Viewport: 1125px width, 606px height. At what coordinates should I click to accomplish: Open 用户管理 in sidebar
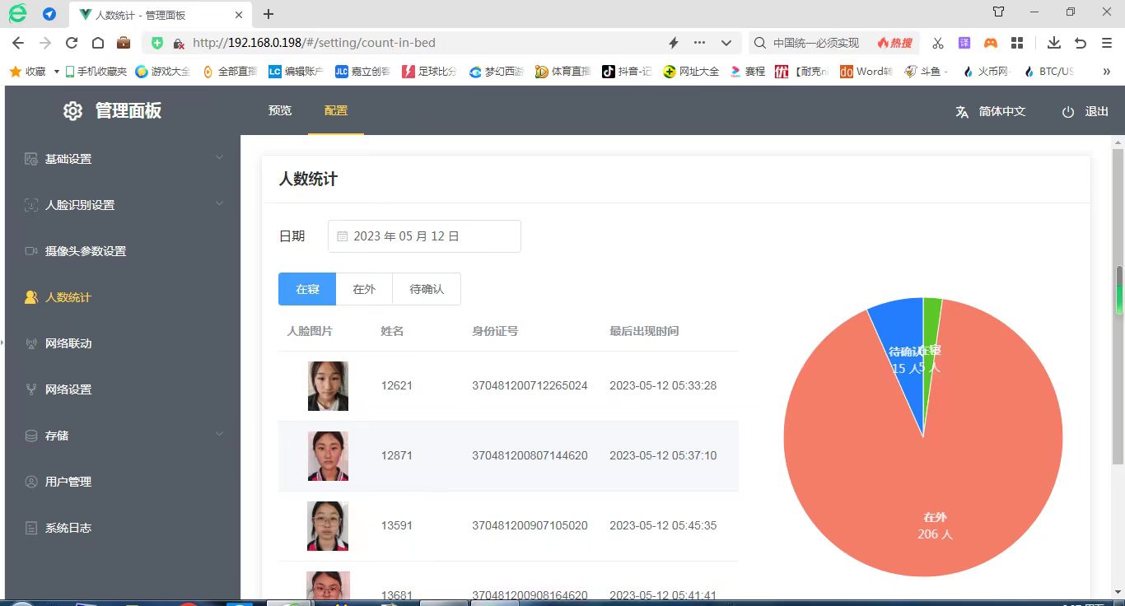click(x=123, y=482)
